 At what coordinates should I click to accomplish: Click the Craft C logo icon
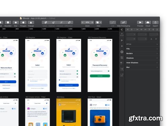122,29
